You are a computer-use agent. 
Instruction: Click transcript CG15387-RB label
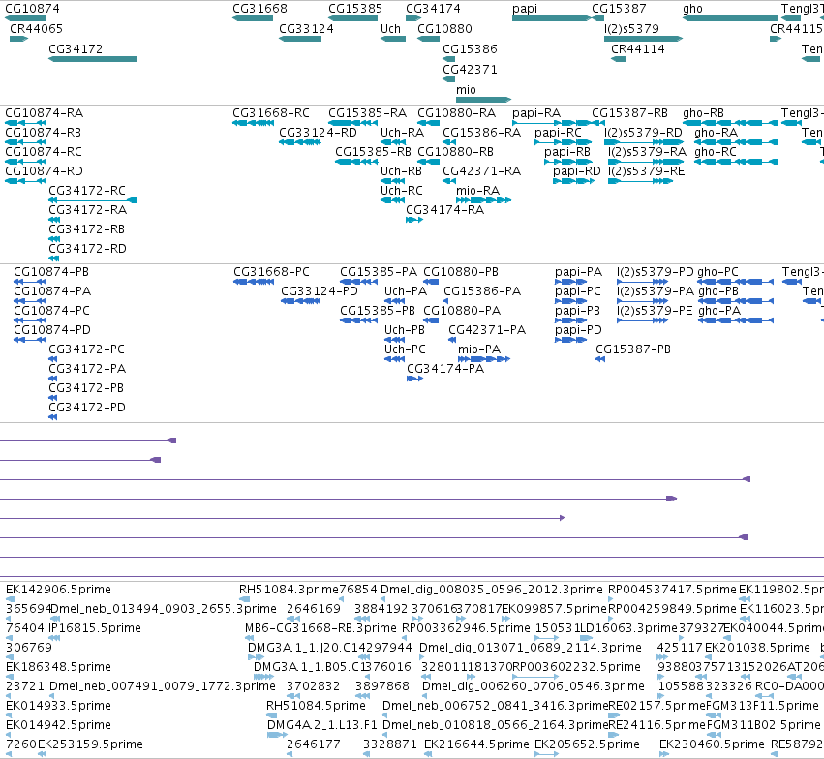coord(630,113)
